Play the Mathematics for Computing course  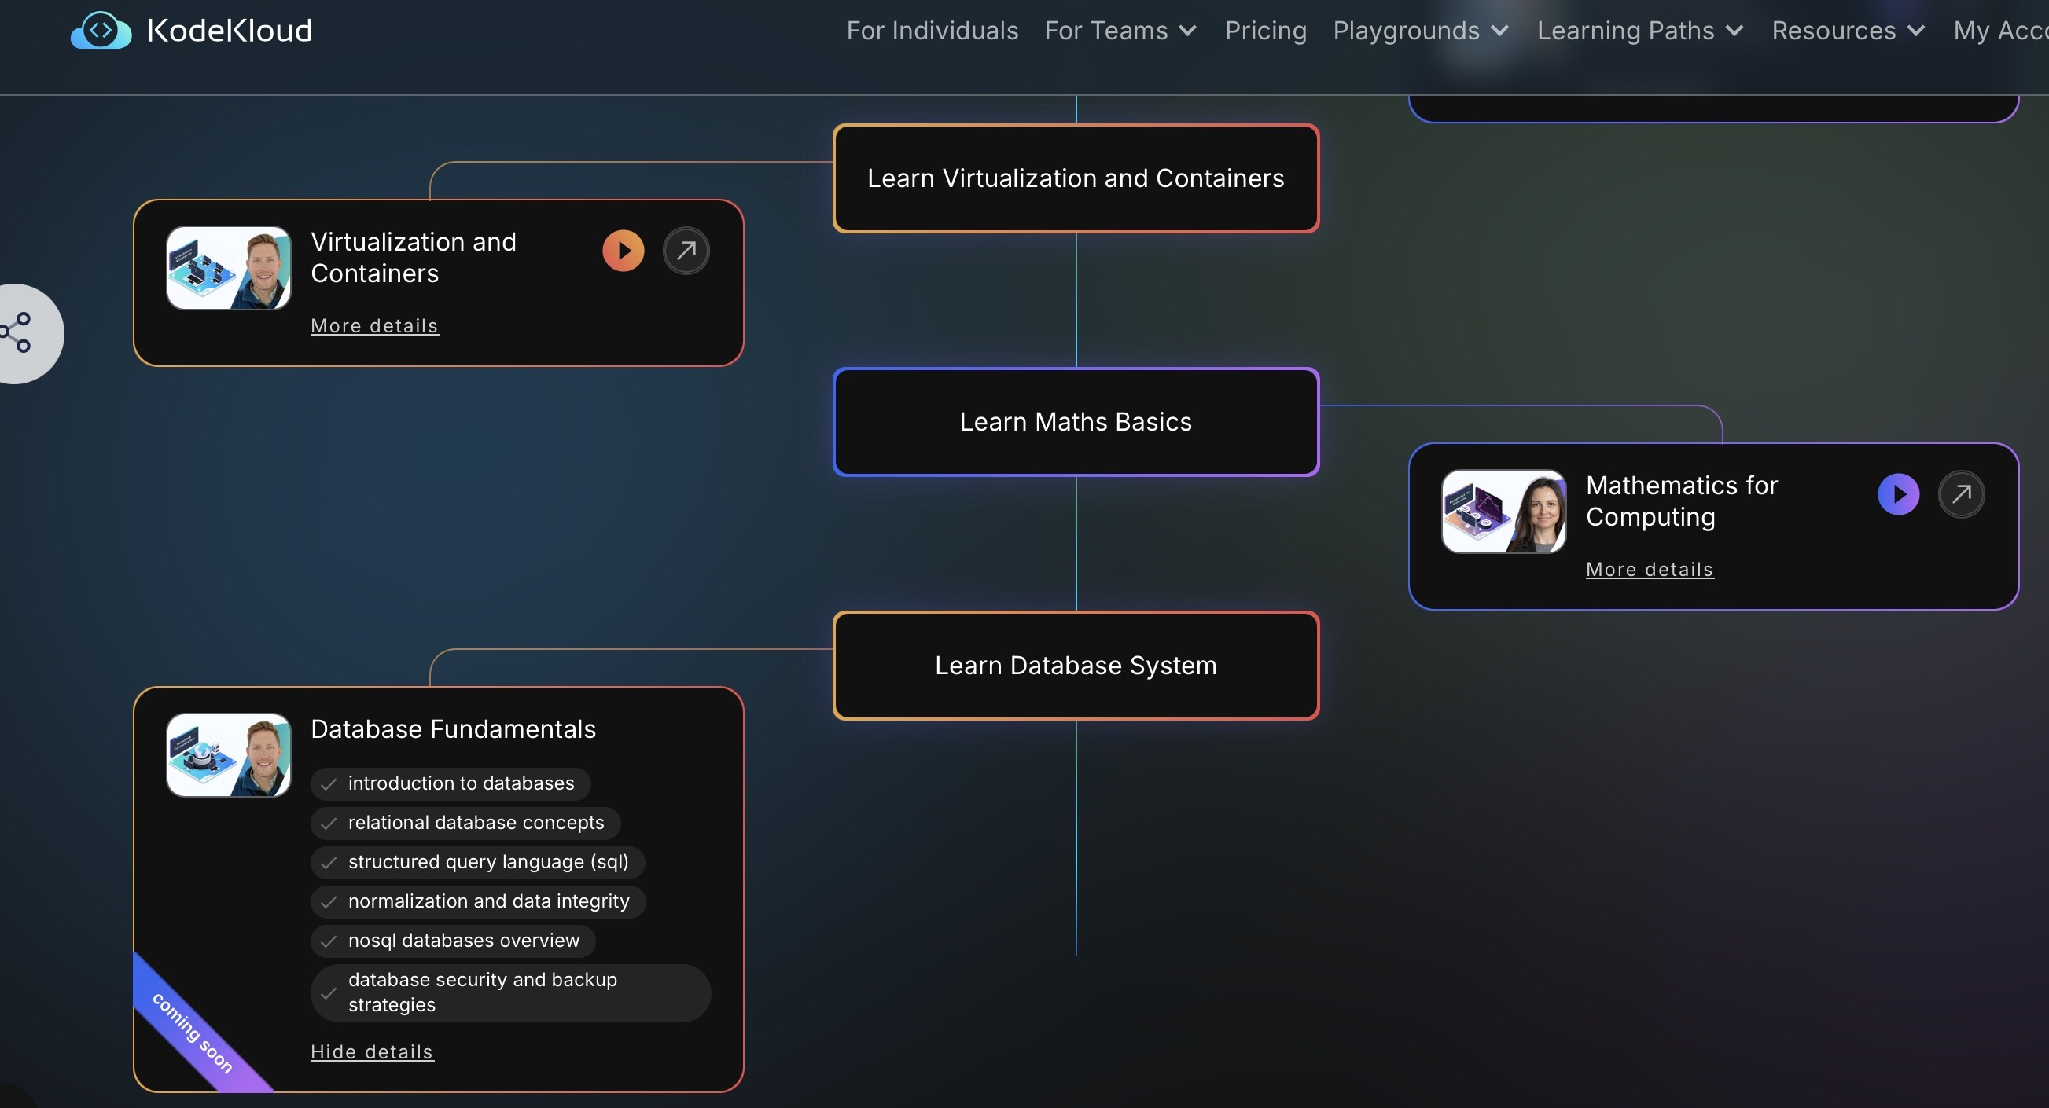tap(1898, 494)
